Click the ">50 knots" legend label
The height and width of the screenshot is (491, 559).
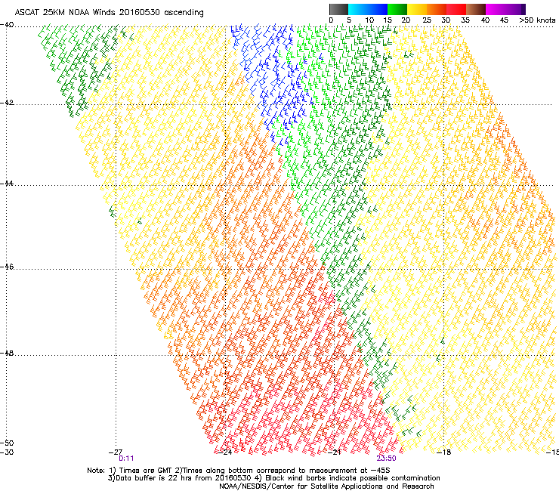[x=537, y=20]
